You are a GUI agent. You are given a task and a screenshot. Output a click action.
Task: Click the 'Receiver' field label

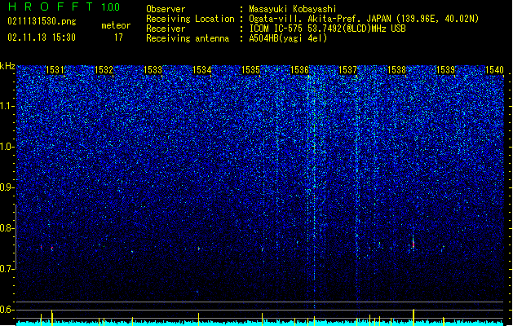tap(166, 29)
